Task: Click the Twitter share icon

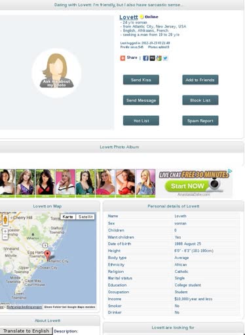Action: click(x=165, y=58)
